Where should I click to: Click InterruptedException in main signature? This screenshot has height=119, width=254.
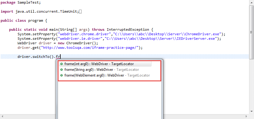tap(128, 30)
